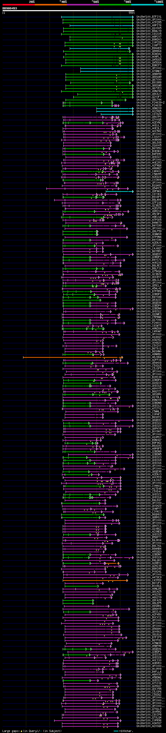Click the cyan alignment bar for UniRef100_Q9FN61

(120, 191)
